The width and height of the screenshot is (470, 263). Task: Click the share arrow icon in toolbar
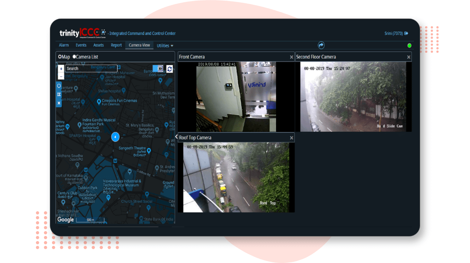[x=321, y=45]
